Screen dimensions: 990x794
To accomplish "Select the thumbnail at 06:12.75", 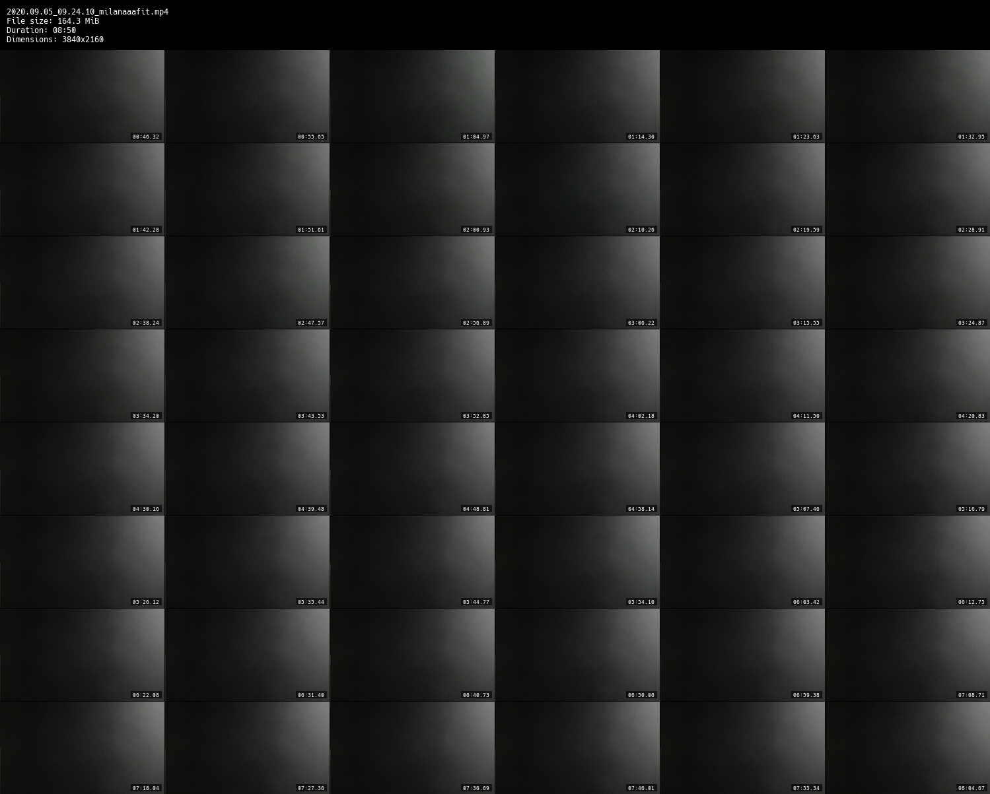I will (x=907, y=562).
